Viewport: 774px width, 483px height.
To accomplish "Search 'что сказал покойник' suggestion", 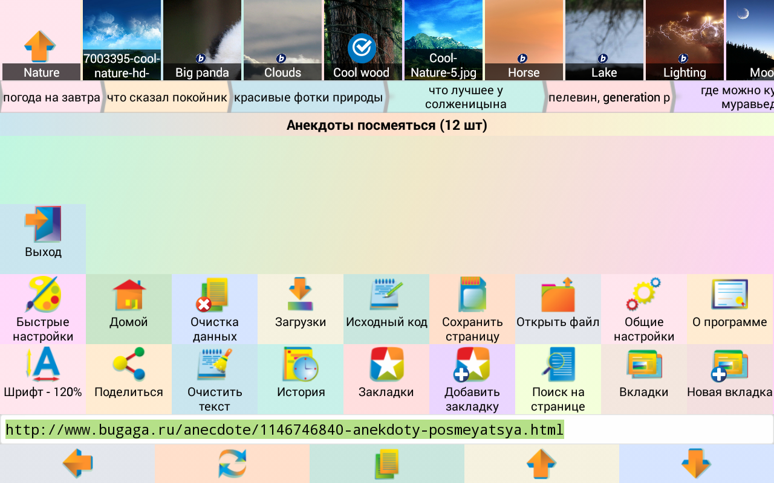I will pyautogui.click(x=167, y=97).
